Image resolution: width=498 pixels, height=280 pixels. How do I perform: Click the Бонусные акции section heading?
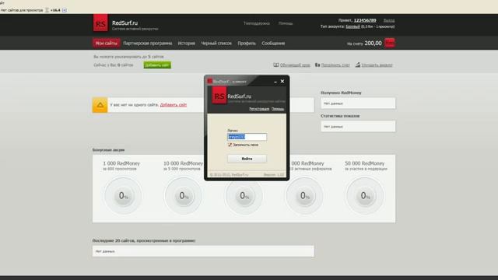coord(109,150)
